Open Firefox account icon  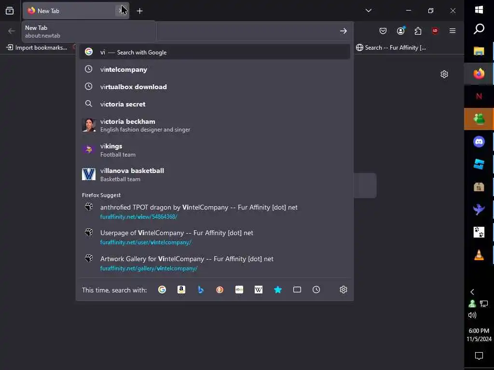click(401, 31)
